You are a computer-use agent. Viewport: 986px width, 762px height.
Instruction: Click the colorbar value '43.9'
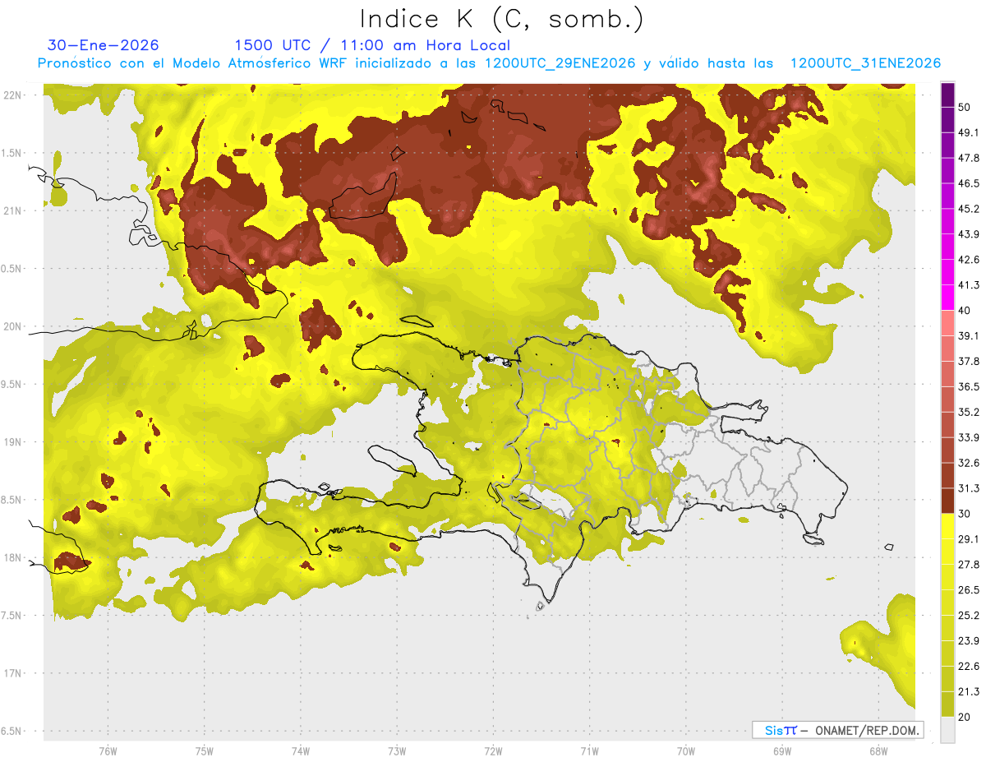coord(969,234)
